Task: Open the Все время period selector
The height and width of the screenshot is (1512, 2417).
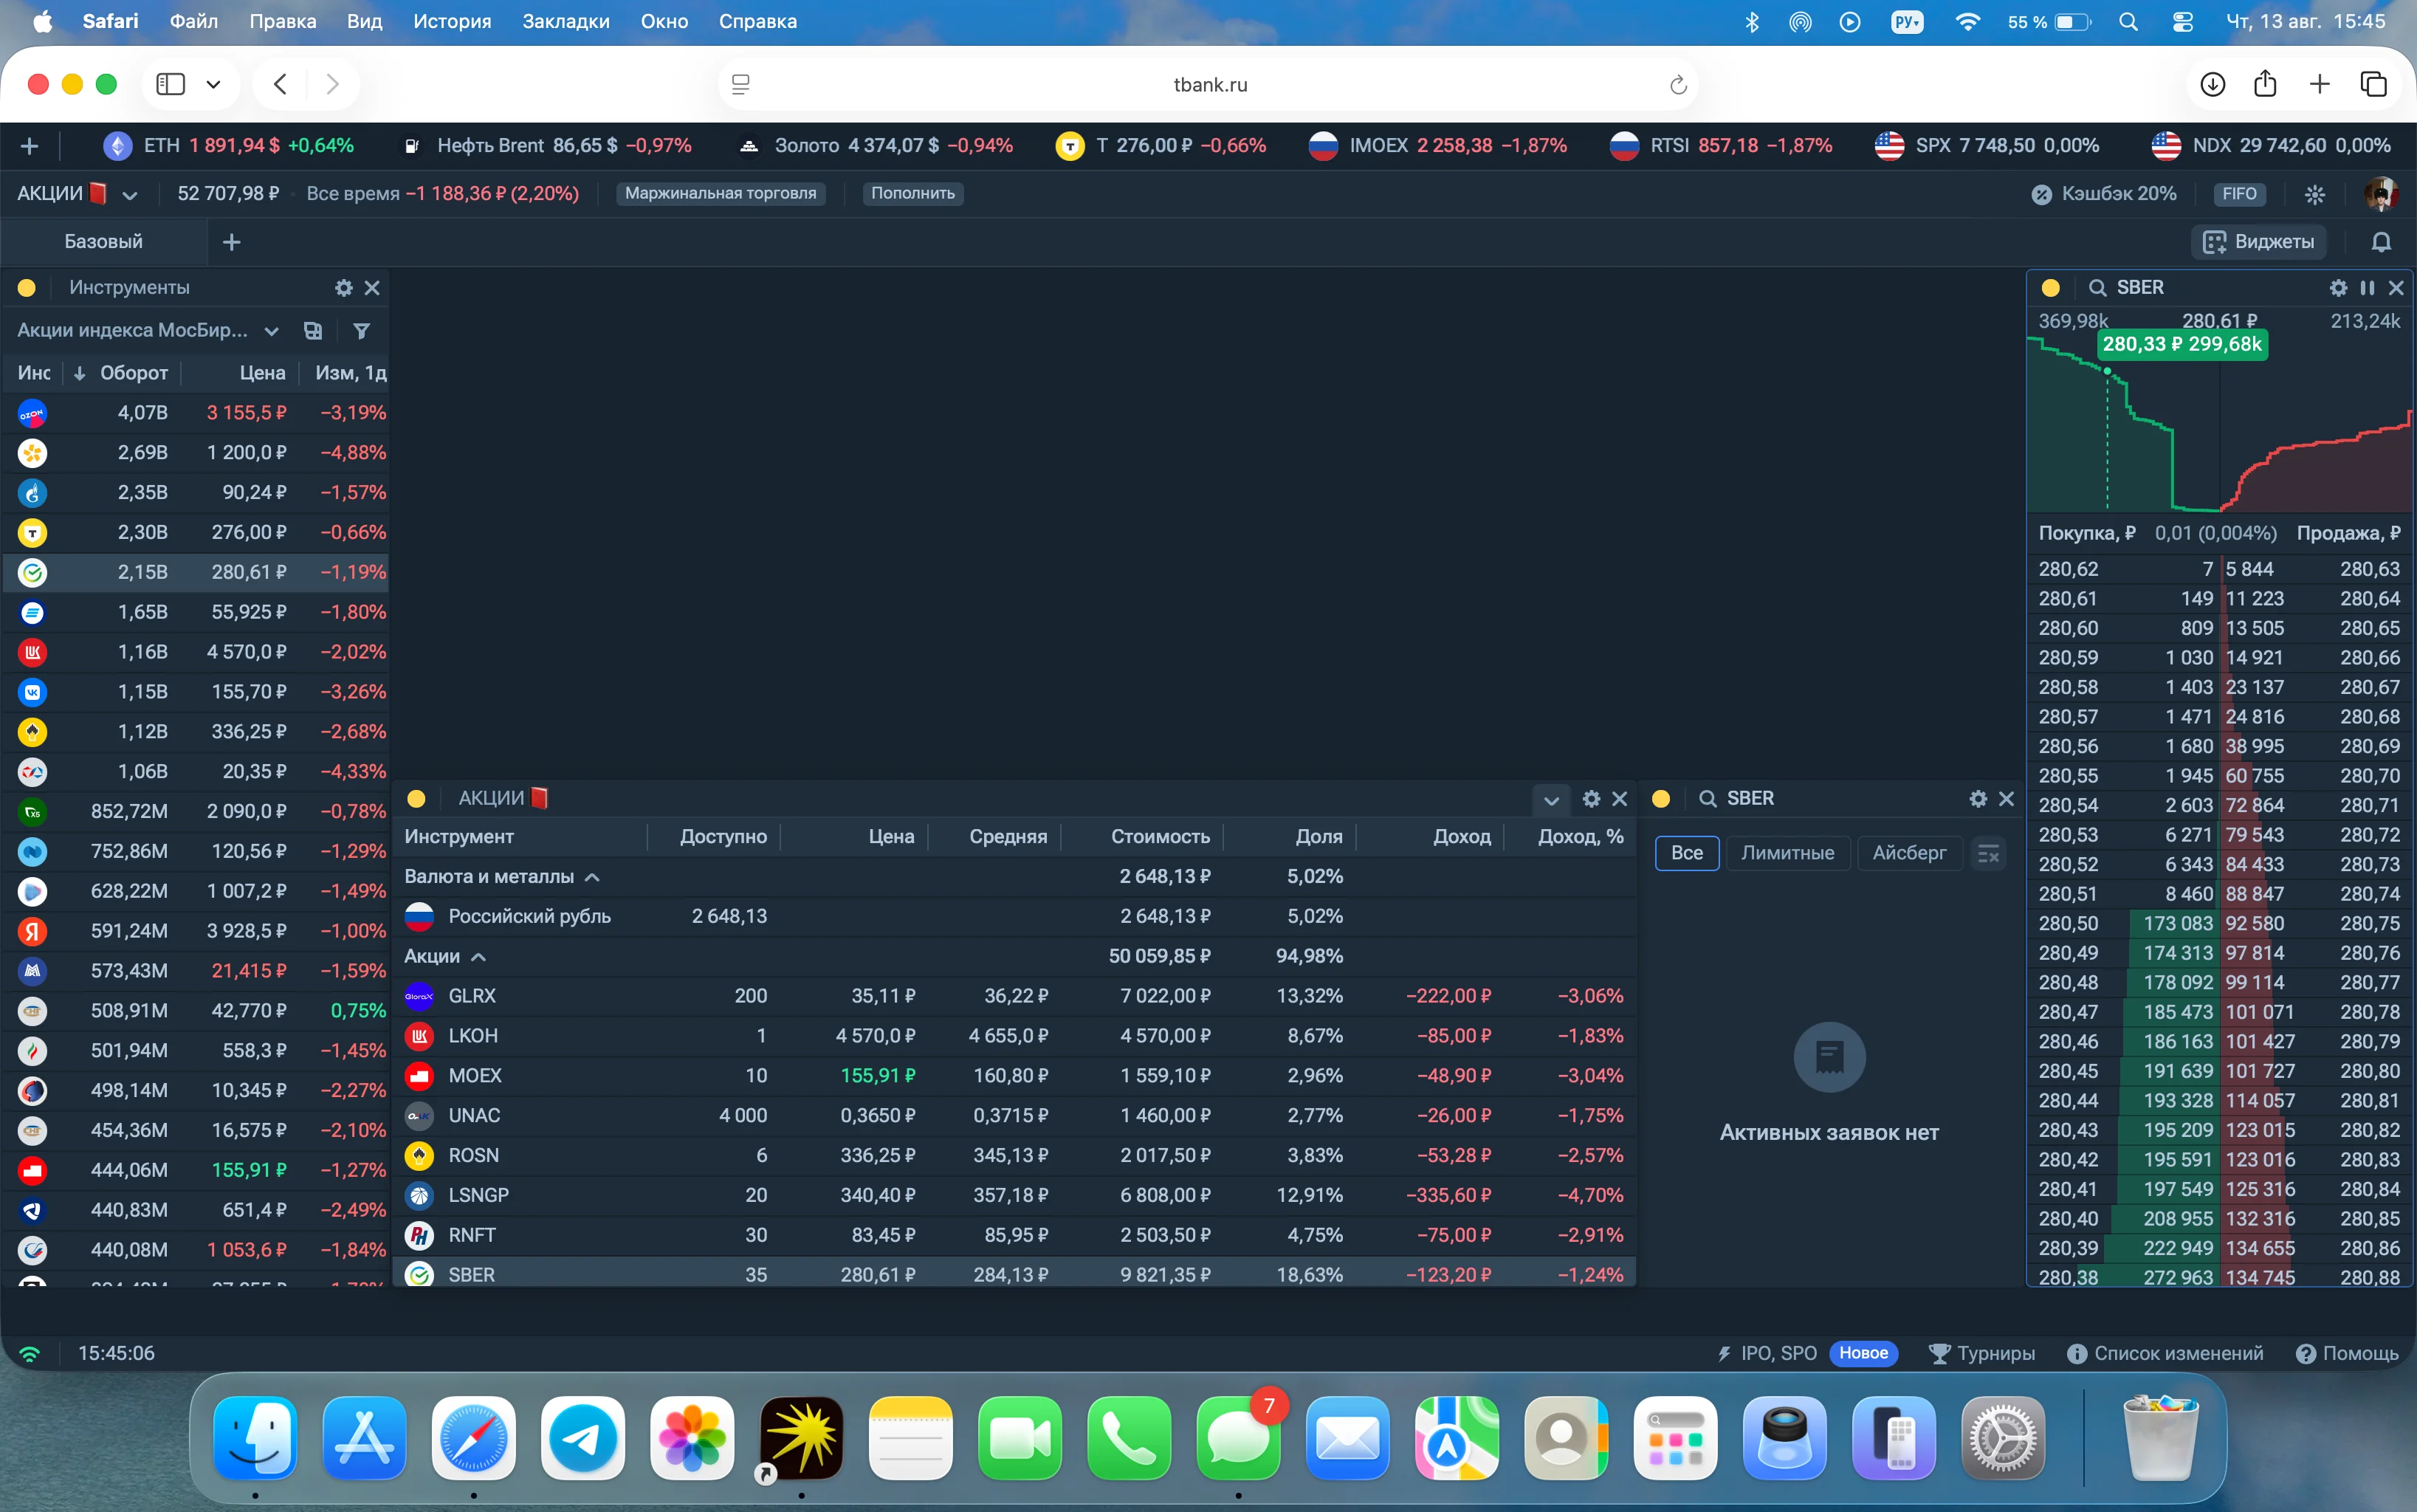Action: click(x=352, y=194)
